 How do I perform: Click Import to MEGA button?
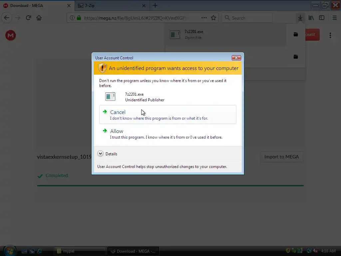point(281,157)
